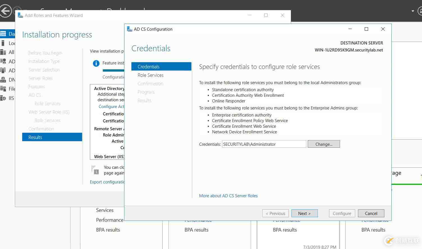The height and width of the screenshot is (249, 422).
Task: Click the Installation progress wizard heading
Action: (57, 35)
